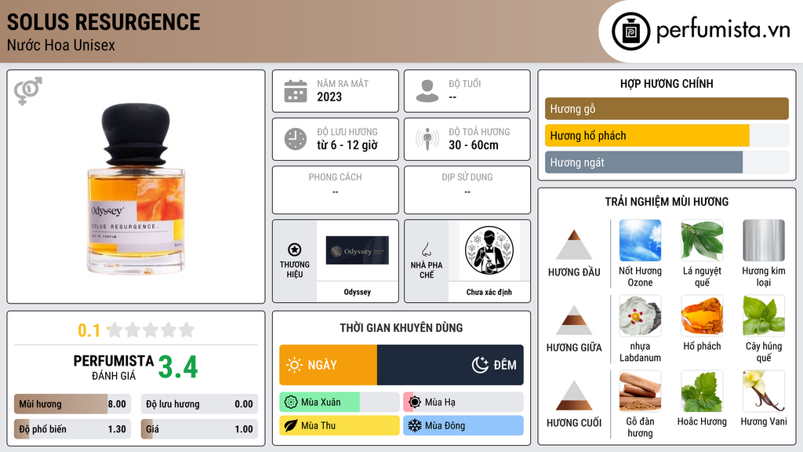Click the unisex gender symbol icon
The image size is (803, 452).
point(28,91)
